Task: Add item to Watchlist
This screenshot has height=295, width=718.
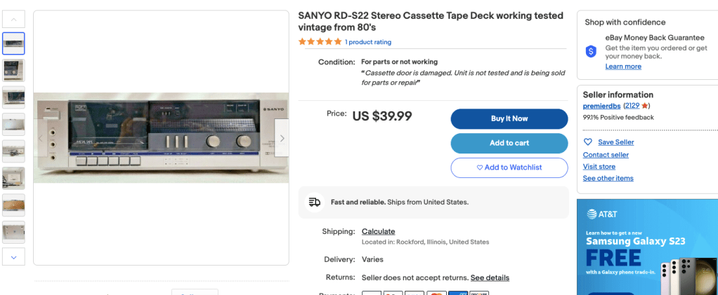Action: tap(509, 167)
